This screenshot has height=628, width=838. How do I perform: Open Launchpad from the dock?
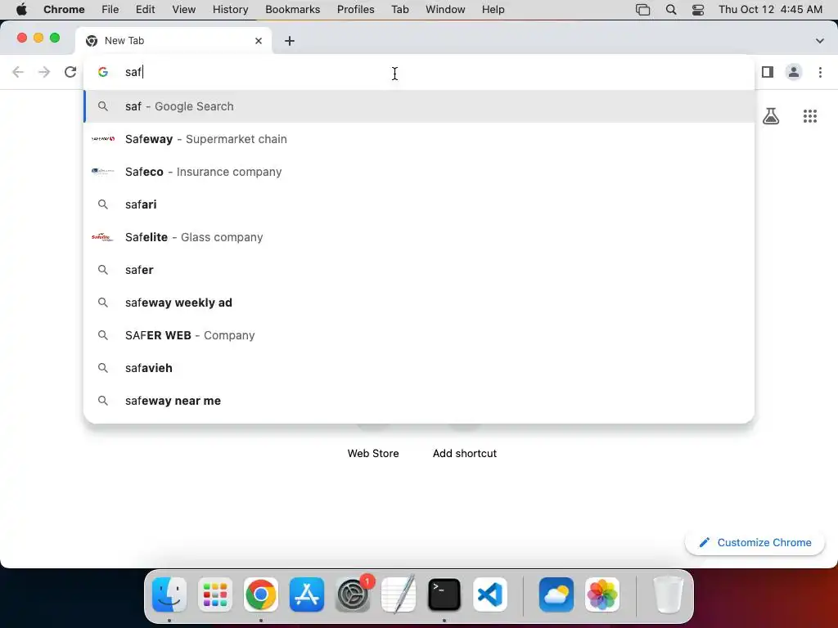(215, 594)
